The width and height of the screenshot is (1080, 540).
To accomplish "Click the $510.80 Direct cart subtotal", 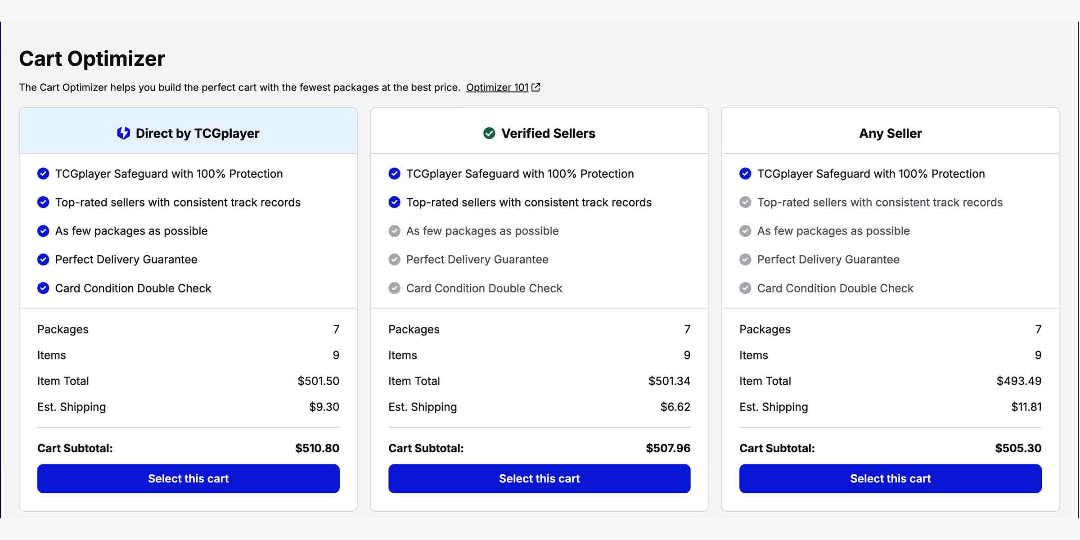I will (317, 448).
